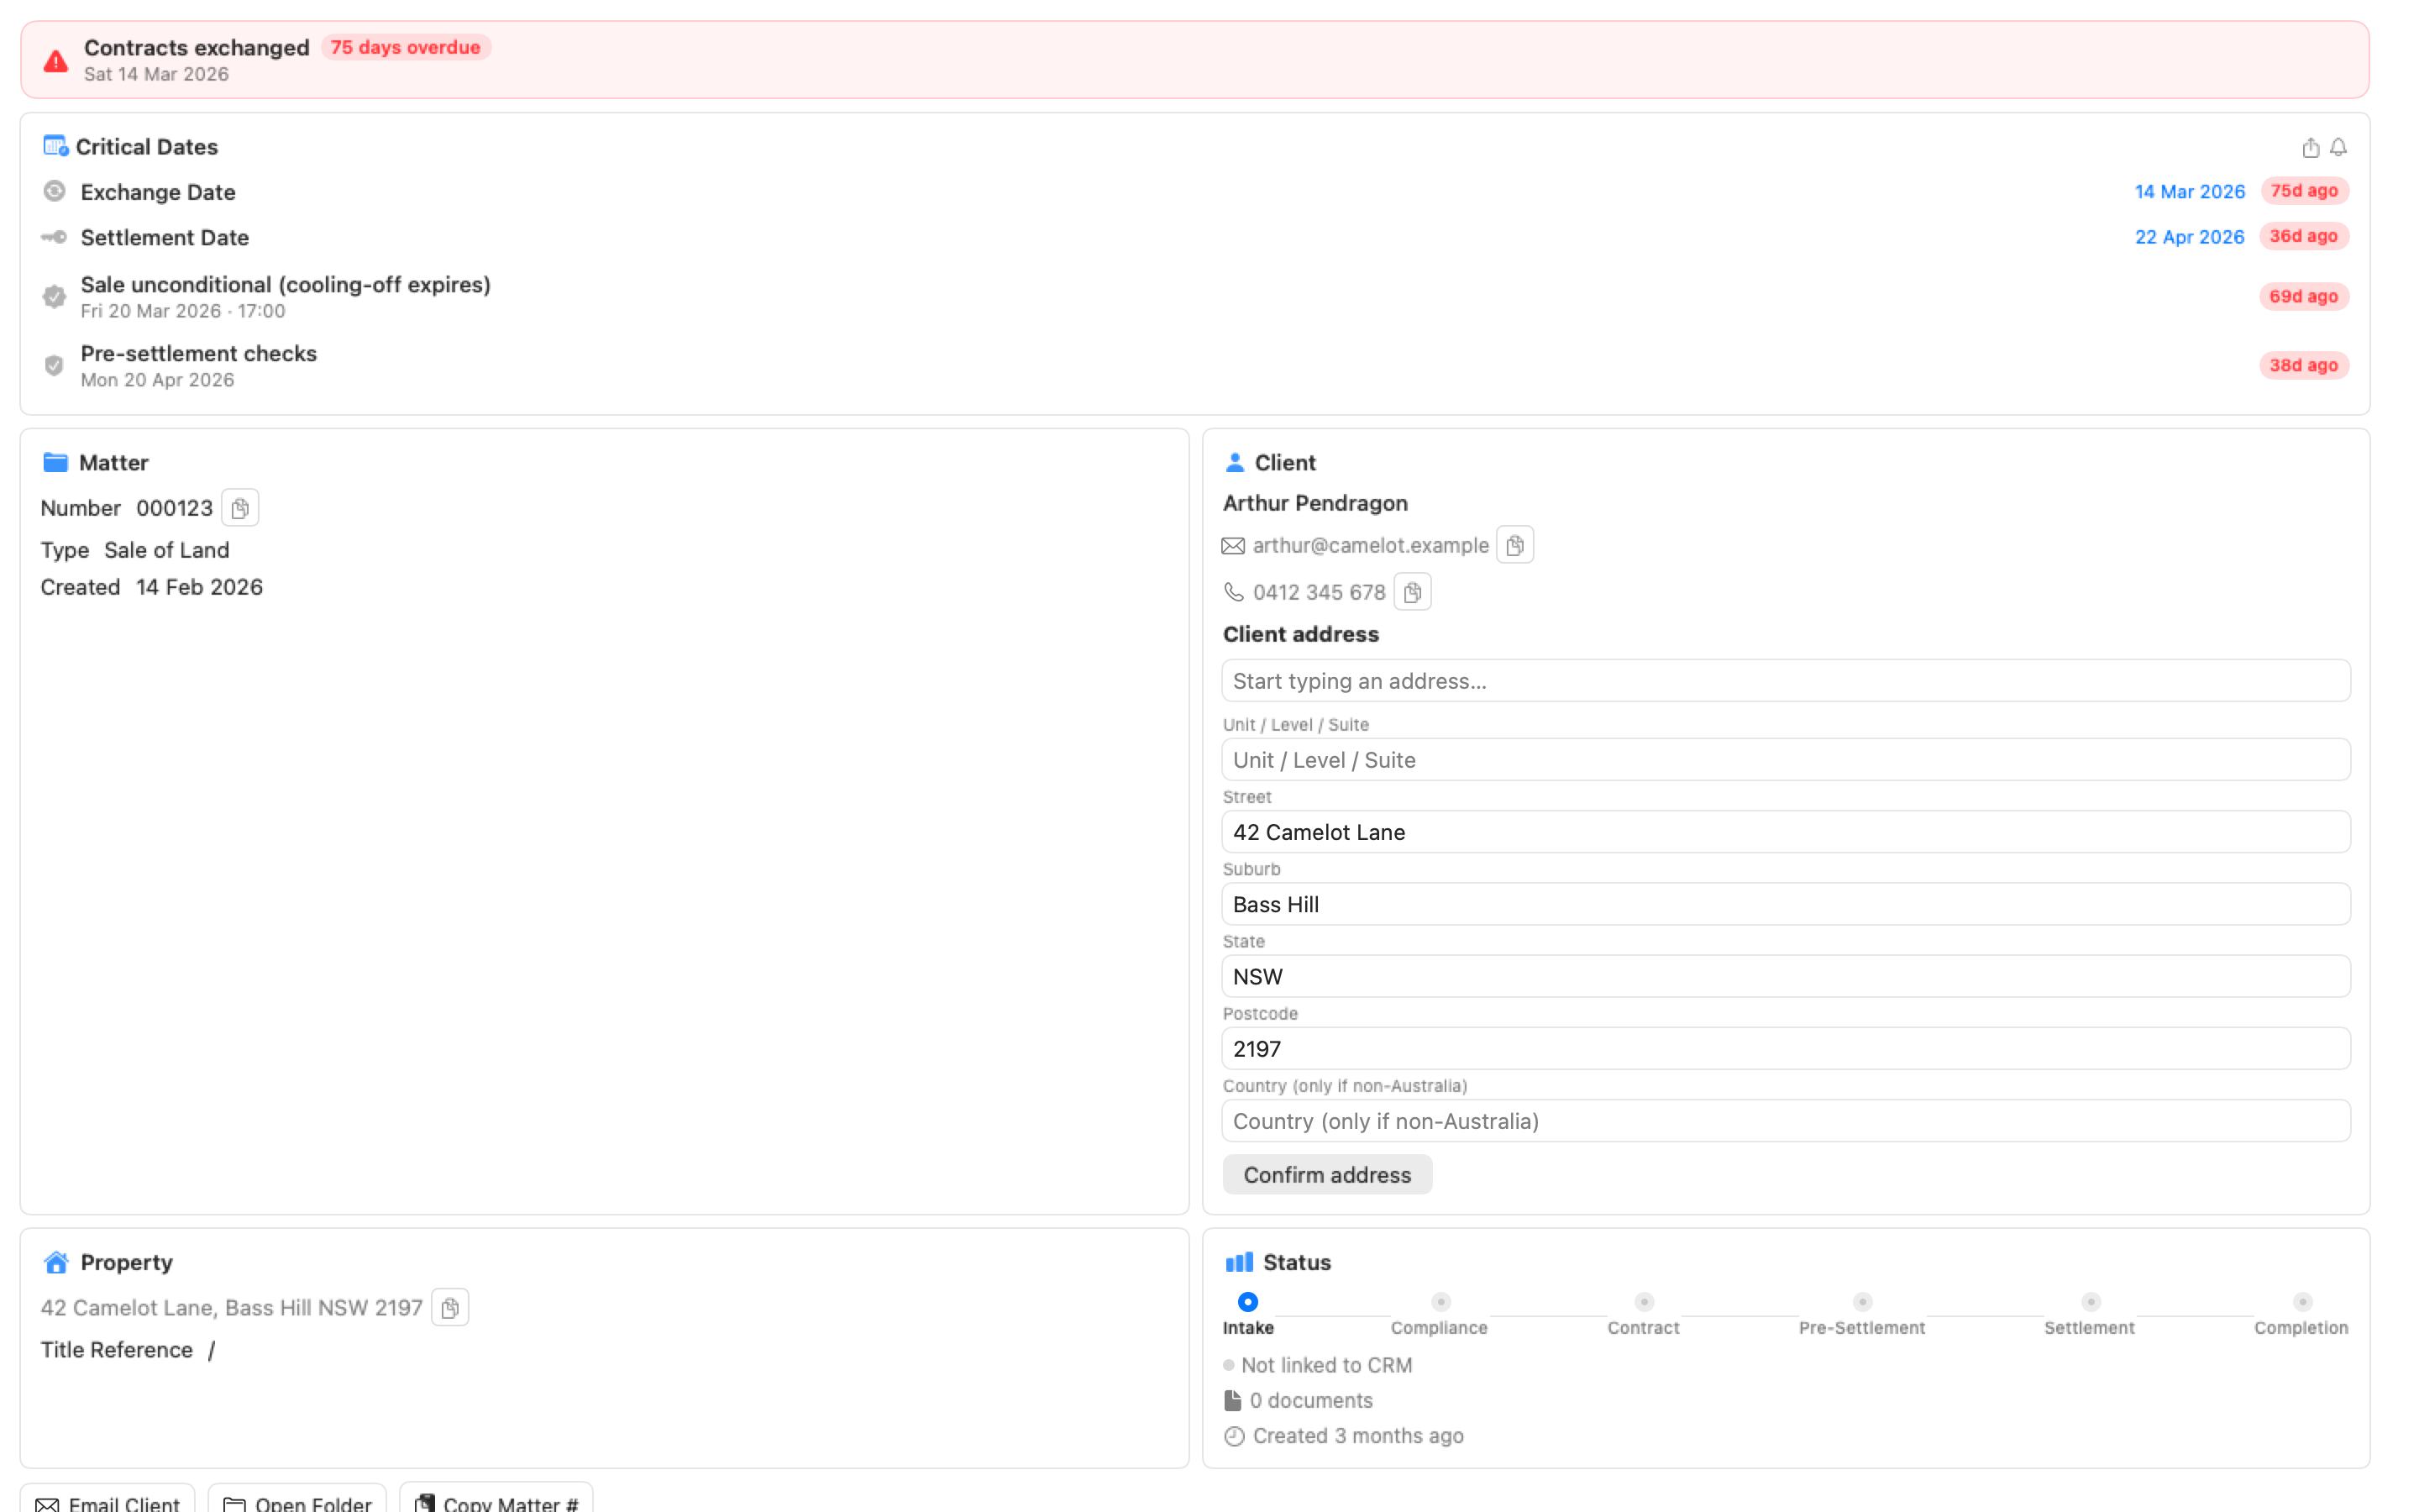Click the Unit / Level / Suite field

[1785, 760]
